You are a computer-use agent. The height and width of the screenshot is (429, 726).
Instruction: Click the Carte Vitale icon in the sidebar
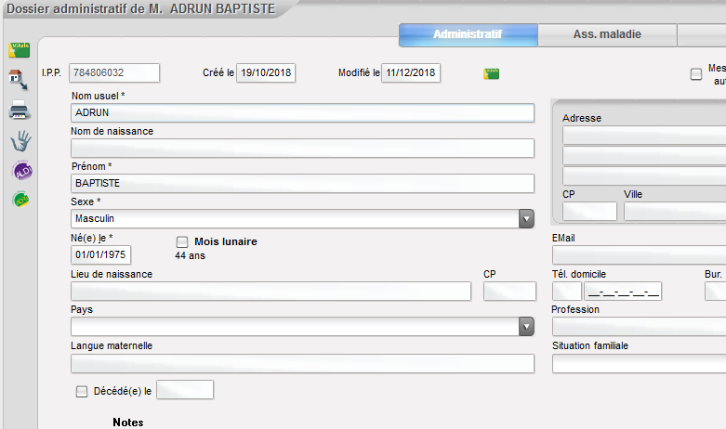click(x=20, y=50)
